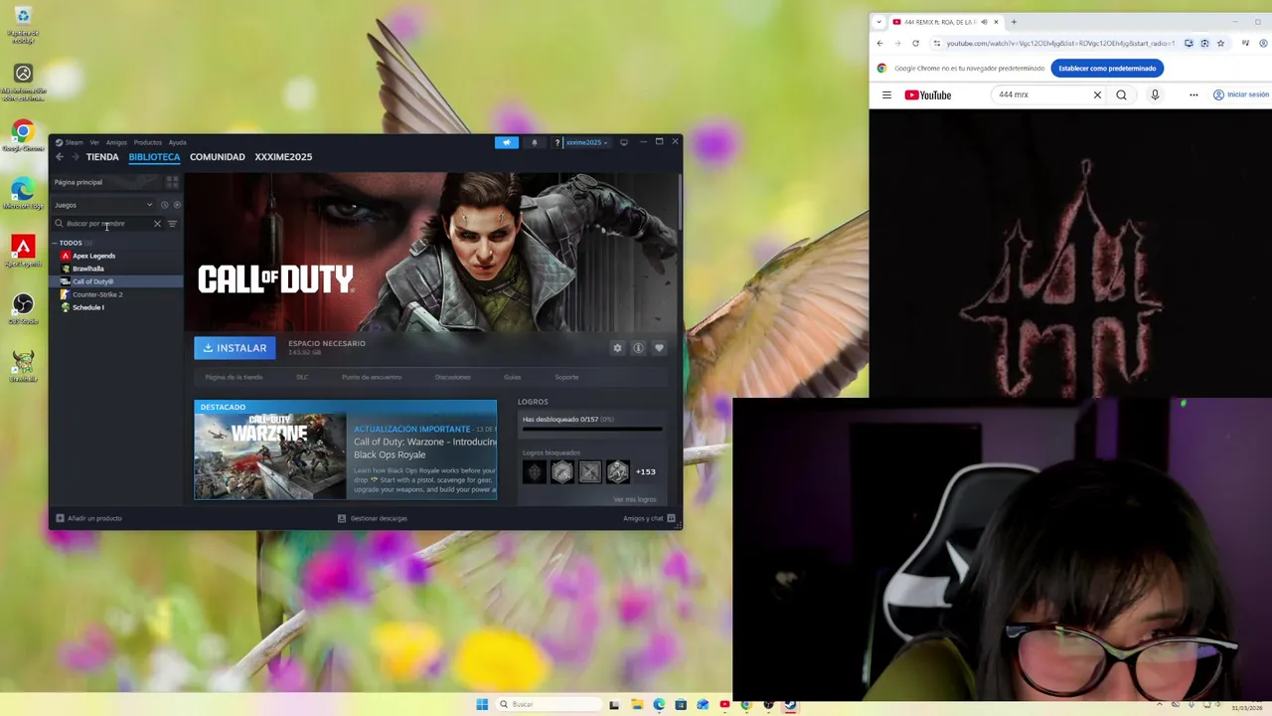Open the Productos menu
The height and width of the screenshot is (716, 1272).
[147, 142]
